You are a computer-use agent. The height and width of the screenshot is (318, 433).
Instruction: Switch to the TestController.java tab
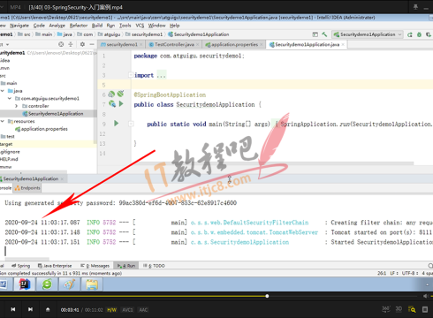tap(174, 44)
